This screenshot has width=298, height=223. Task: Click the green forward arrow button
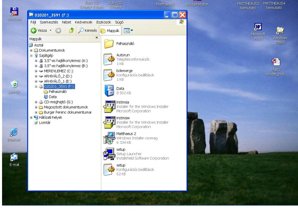[x=58, y=30]
